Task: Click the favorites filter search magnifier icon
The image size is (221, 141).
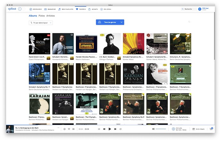Action: pyautogui.click(x=189, y=22)
